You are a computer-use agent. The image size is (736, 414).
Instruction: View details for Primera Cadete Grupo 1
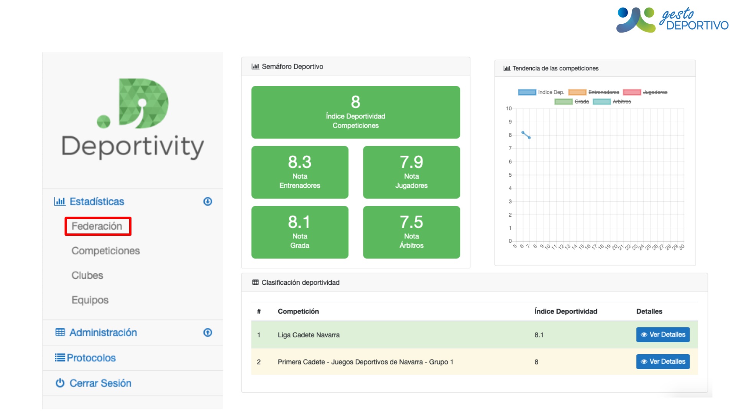click(x=663, y=361)
